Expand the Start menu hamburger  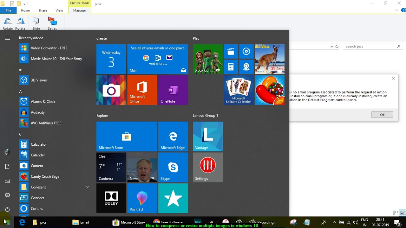tap(7, 38)
